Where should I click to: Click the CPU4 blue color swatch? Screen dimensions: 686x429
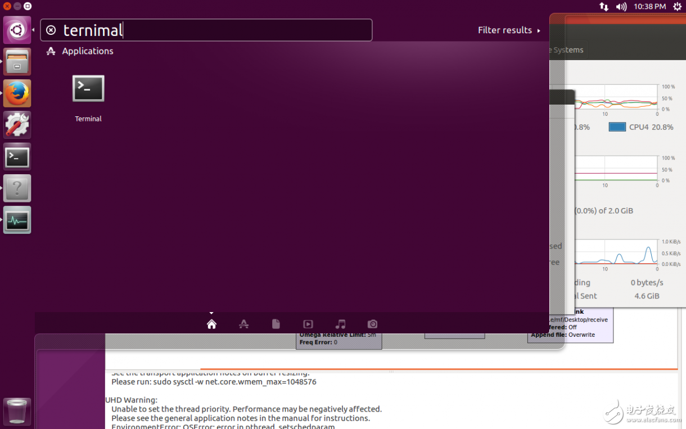[x=617, y=127]
